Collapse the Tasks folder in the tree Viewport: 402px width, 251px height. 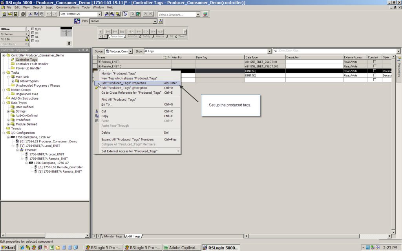click(x=4, y=73)
